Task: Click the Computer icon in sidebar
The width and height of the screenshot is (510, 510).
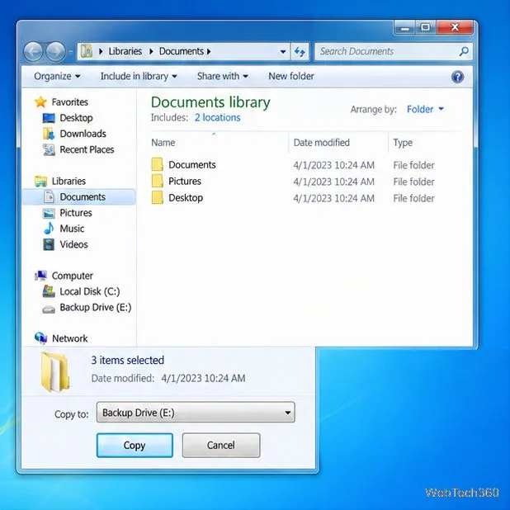Action: coord(40,276)
